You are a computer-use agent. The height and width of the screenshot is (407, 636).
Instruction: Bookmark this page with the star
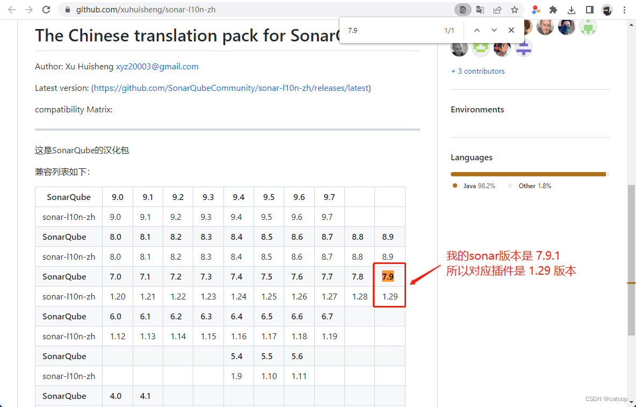click(x=514, y=10)
